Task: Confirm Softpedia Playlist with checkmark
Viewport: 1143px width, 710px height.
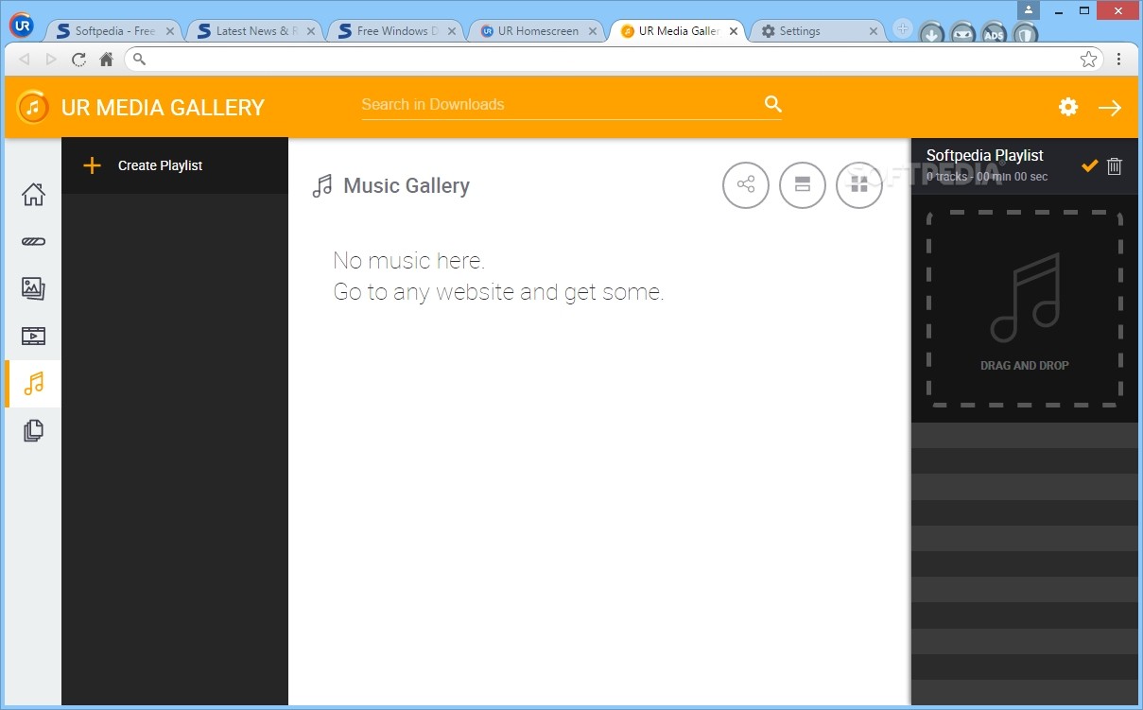Action: (x=1090, y=165)
